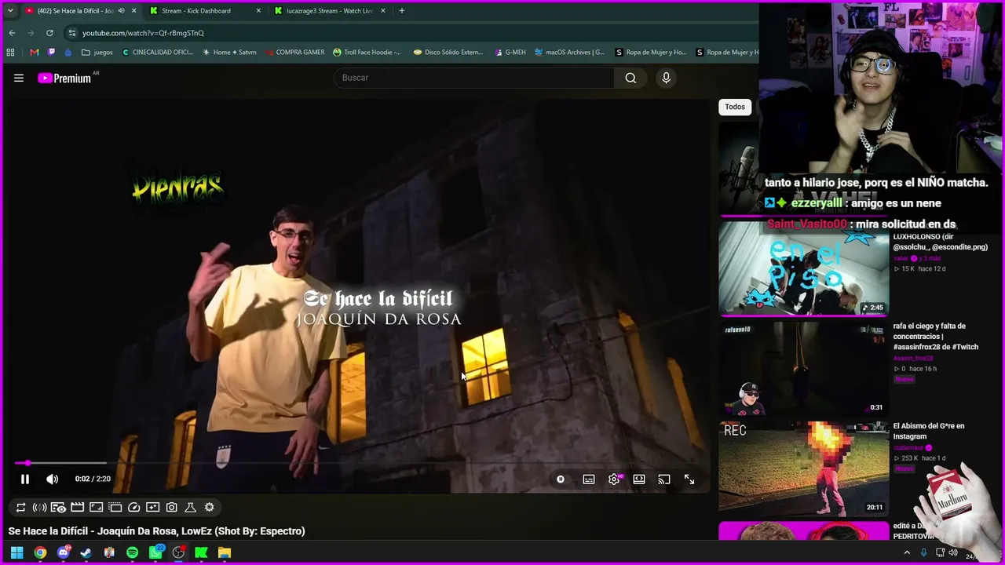Open OBS Studio from the taskbar

pos(178,552)
